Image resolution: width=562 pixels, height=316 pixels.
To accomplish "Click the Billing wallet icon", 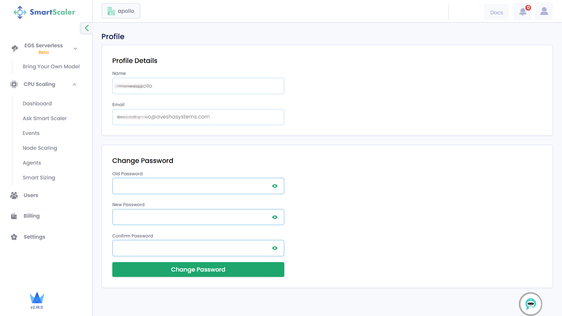I will coord(14,216).
